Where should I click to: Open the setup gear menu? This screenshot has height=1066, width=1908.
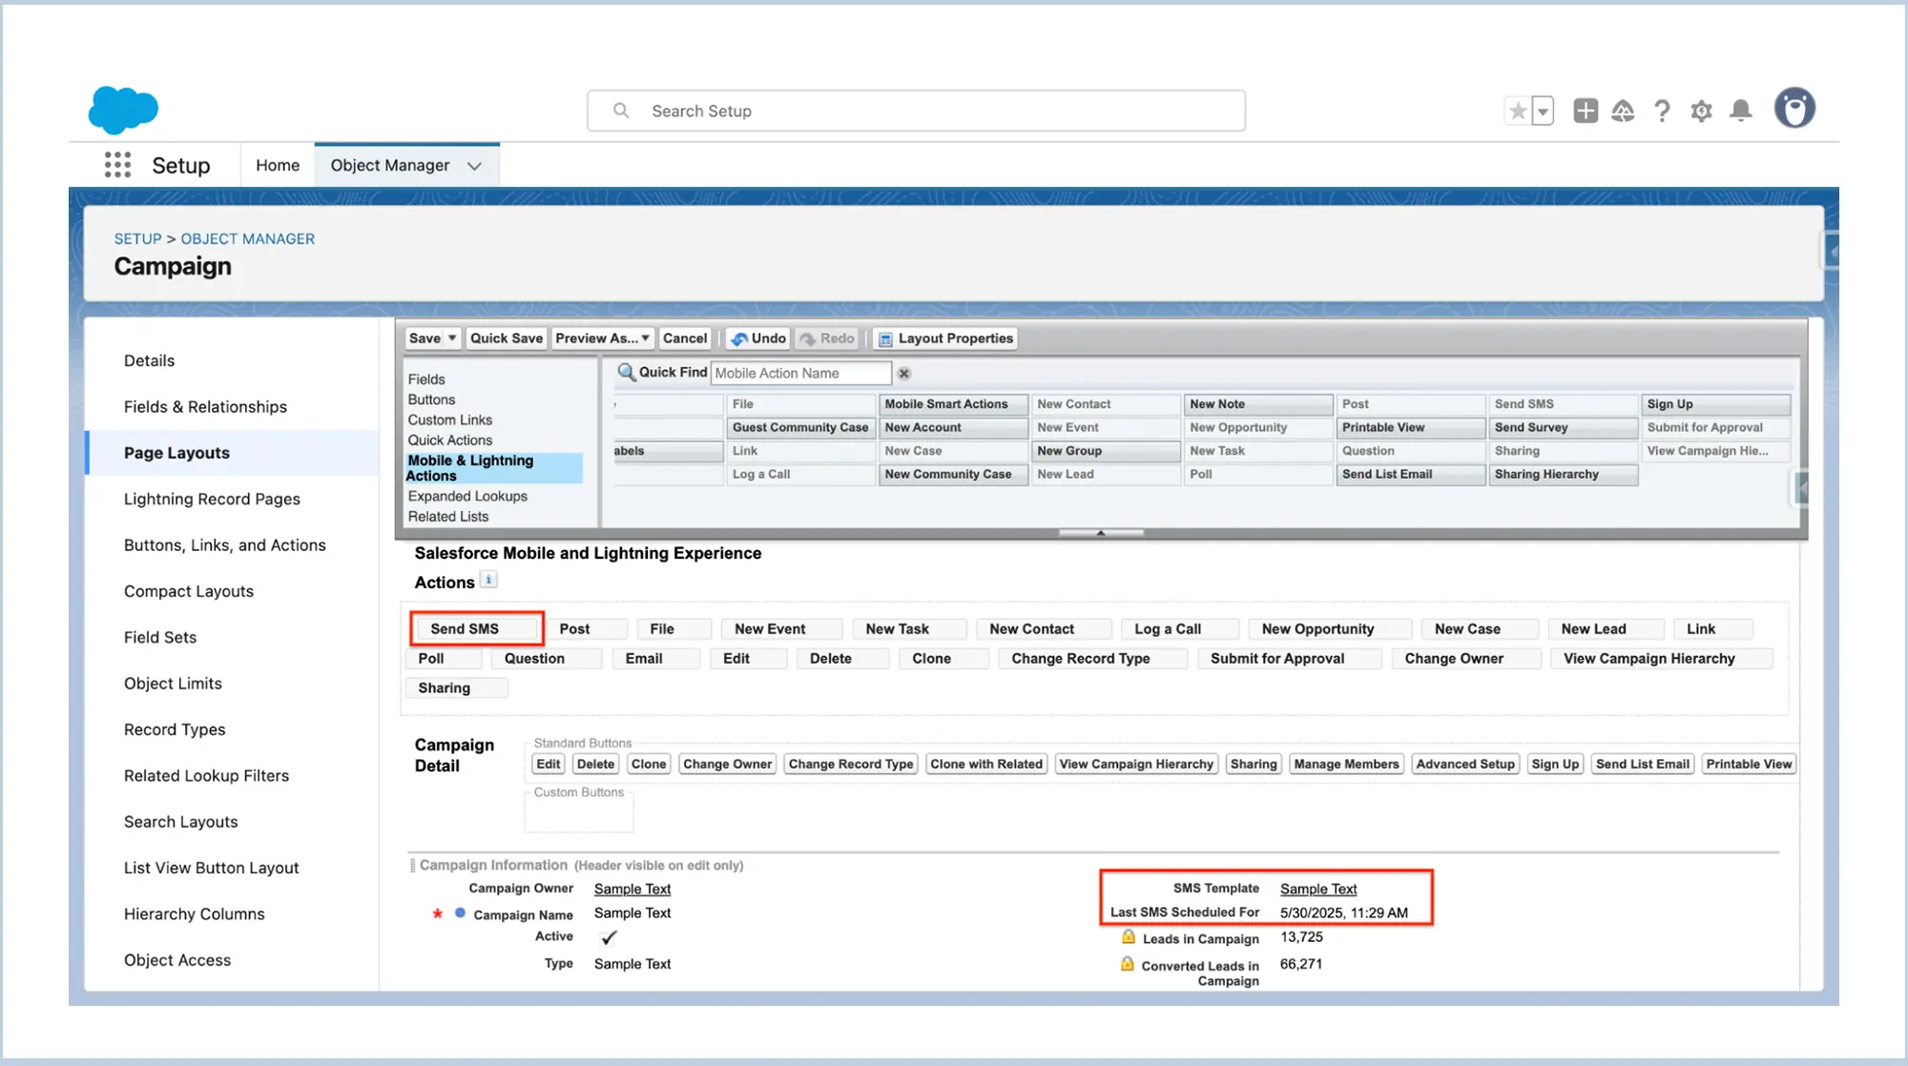[x=1701, y=111]
